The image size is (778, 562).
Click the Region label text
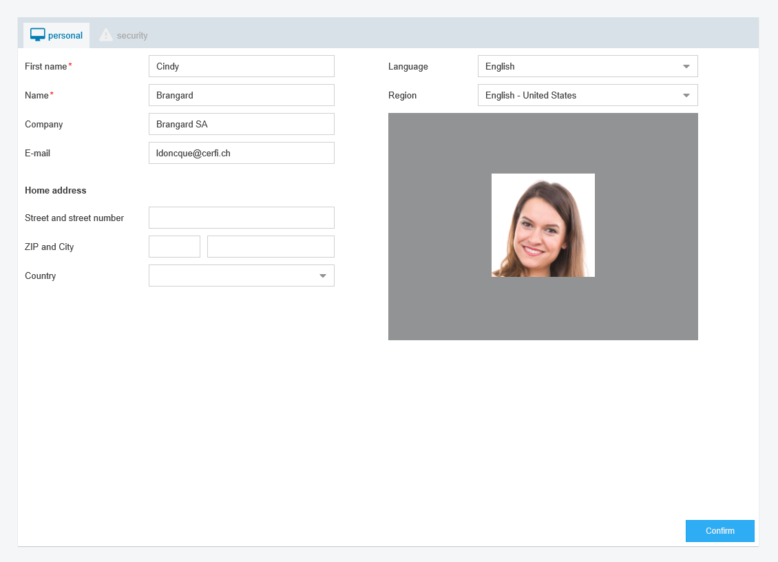(402, 96)
